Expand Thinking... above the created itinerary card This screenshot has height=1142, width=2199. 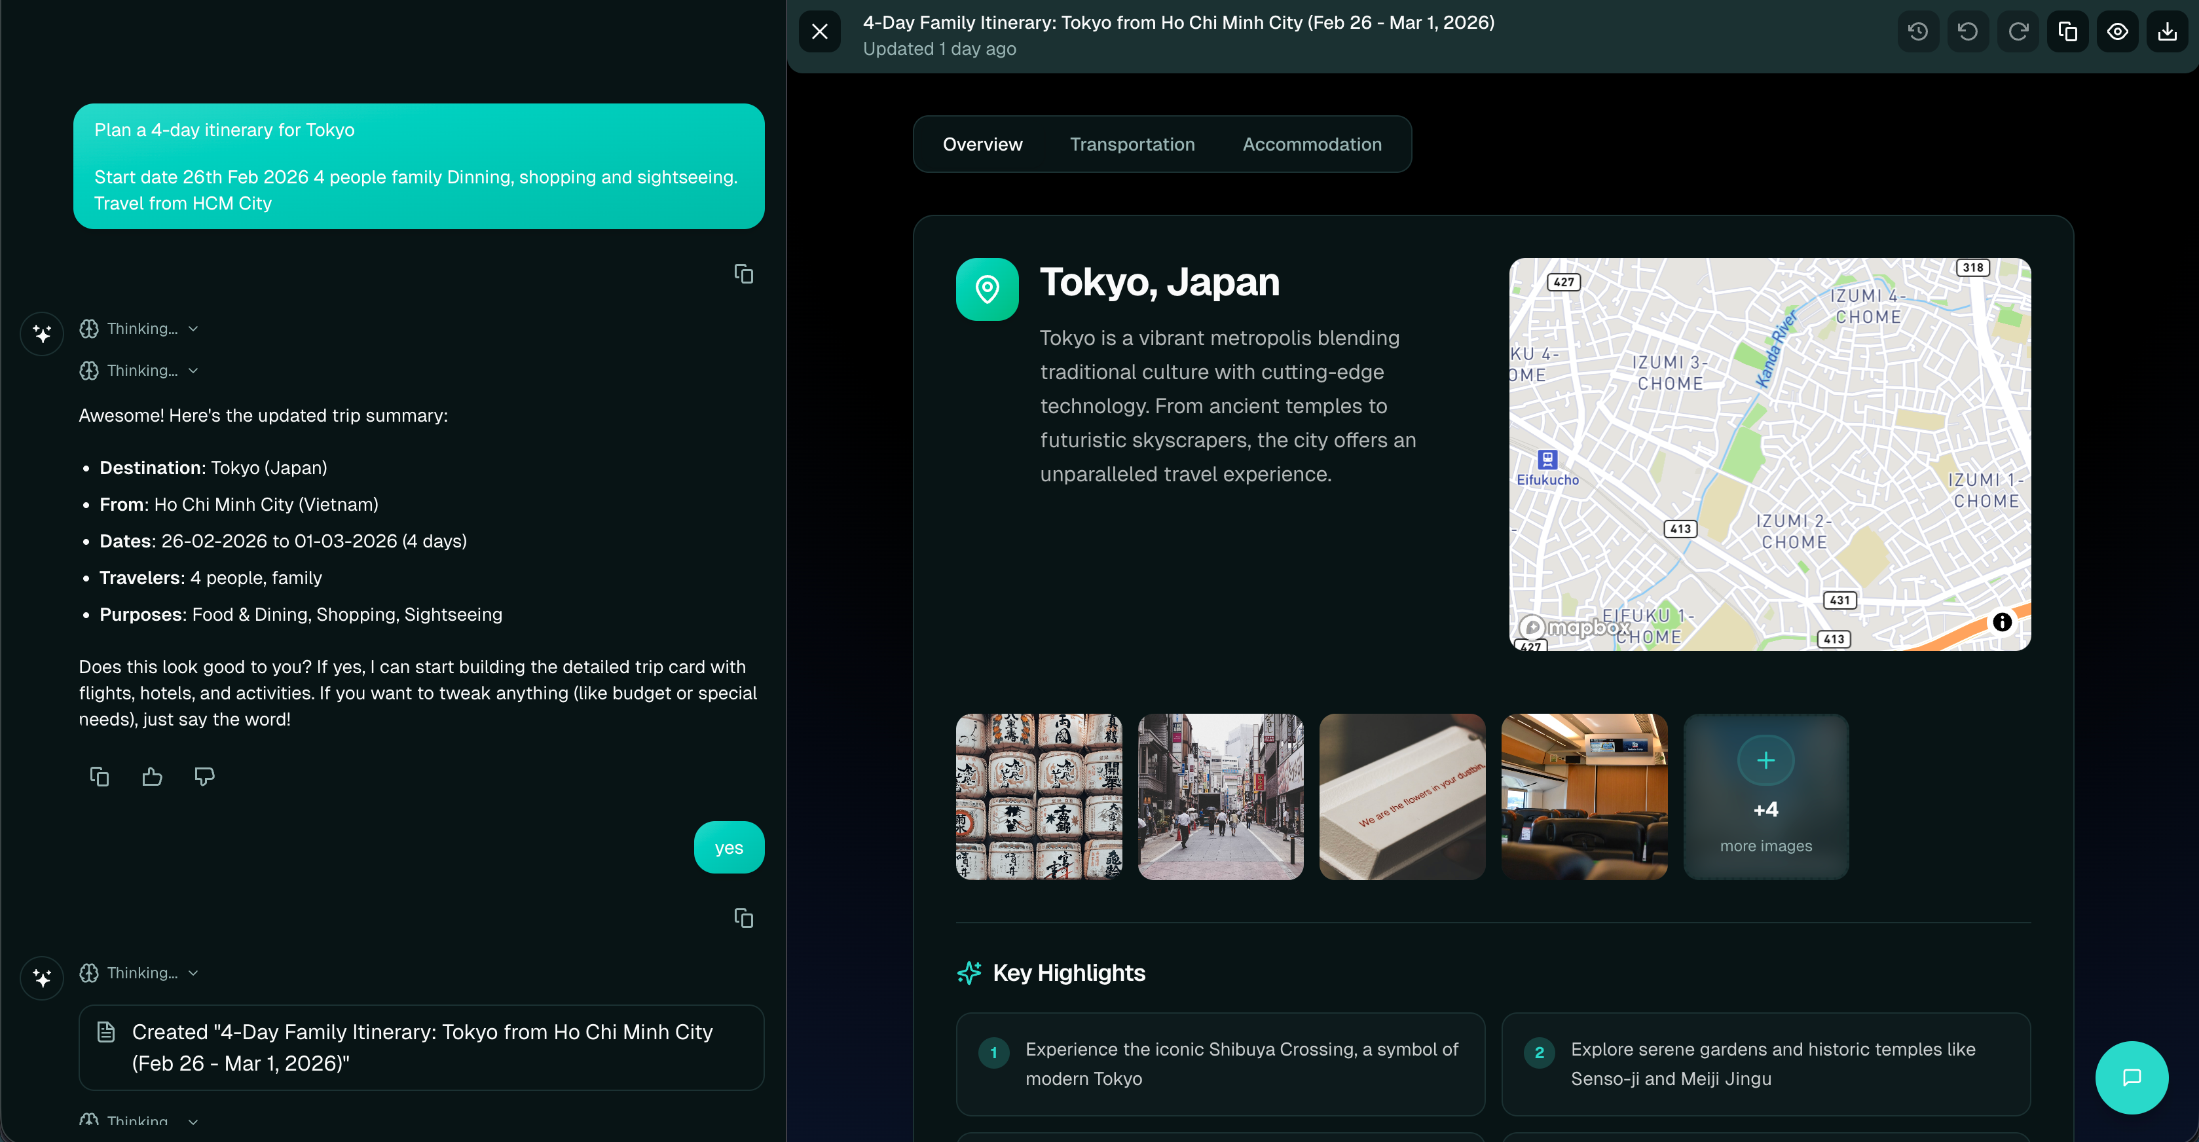pyautogui.click(x=141, y=973)
